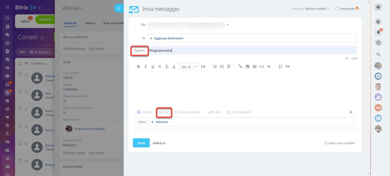Expand the editor to fullscreen mode
The width and height of the screenshot is (390, 176).
point(280,66)
